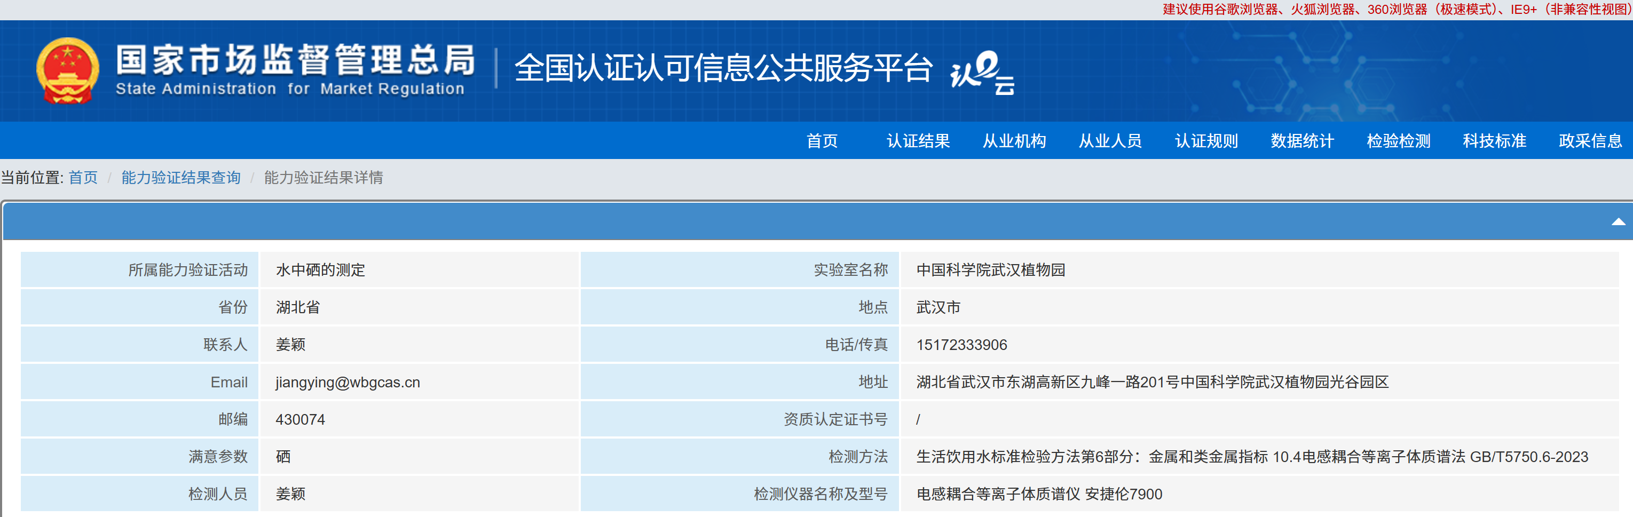The width and height of the screenshot is (1633, 517).
Task: Click the 认云 cloud logo icon
Action: pyautogui.click(x=982, y=72)
